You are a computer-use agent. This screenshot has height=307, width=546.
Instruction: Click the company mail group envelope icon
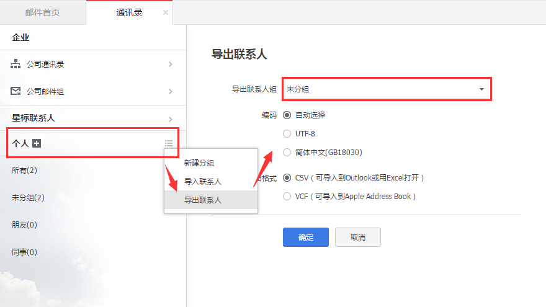coord(16,92)
